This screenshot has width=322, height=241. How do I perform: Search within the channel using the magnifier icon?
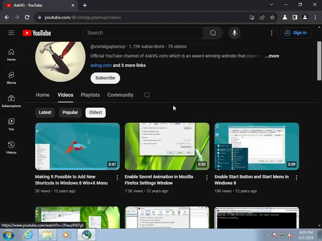pyautogui.click(x=147, y=95)
